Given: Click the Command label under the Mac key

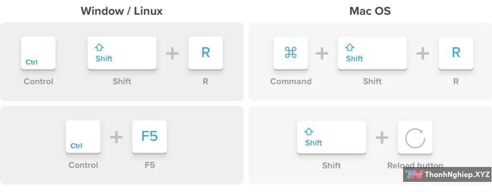Looking at the screenshot, I should (x=291, y=81).
